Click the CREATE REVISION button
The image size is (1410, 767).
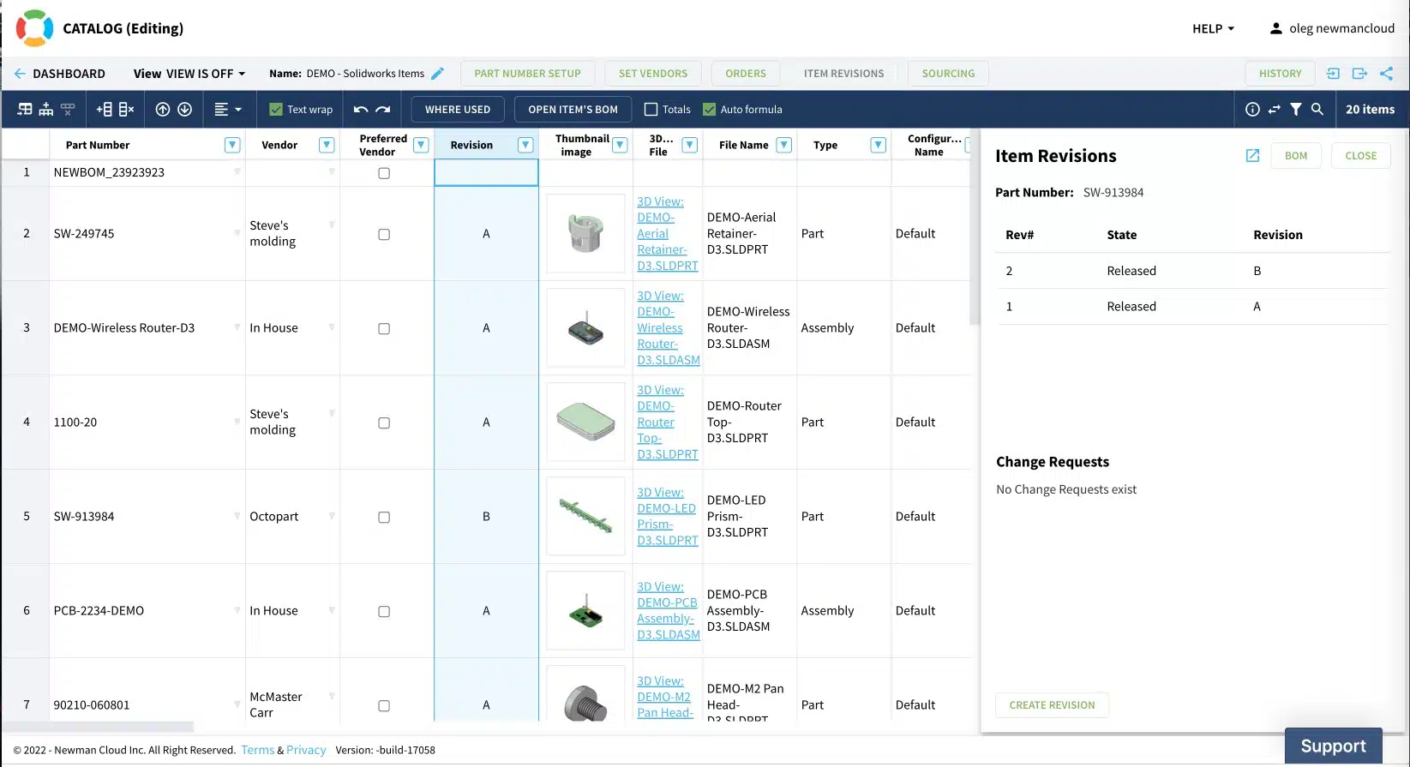(1052, 705)
